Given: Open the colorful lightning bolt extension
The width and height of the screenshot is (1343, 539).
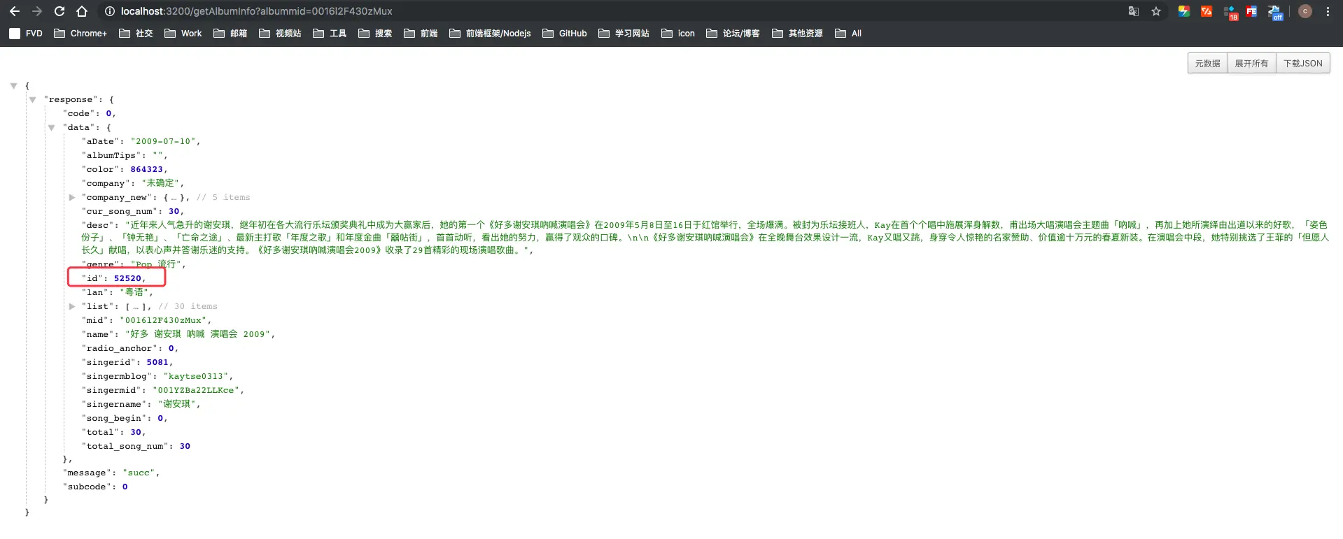Looking at the screenshot, I should coord(1184,11).
